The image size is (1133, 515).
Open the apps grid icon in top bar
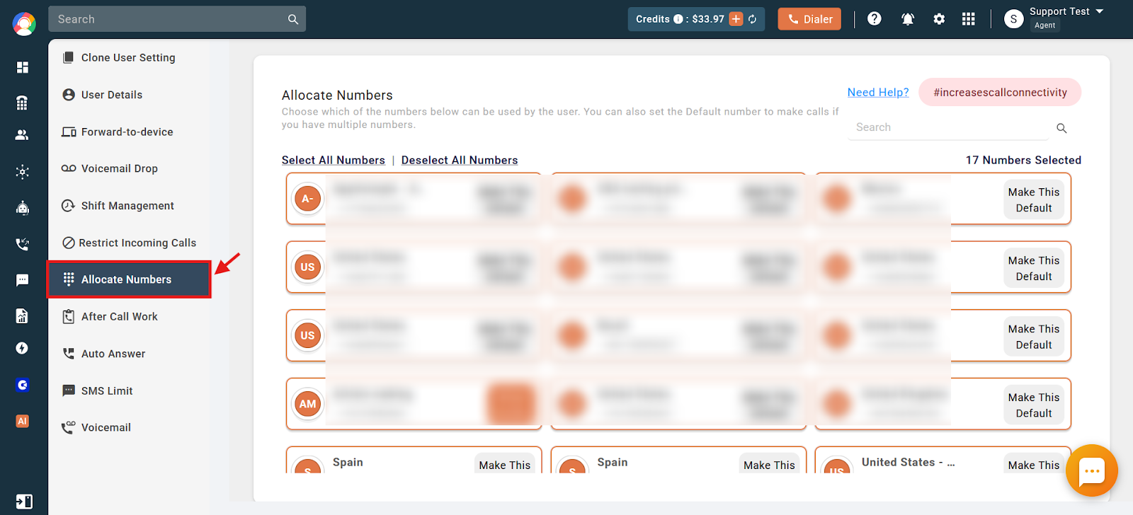click(969, 19)
